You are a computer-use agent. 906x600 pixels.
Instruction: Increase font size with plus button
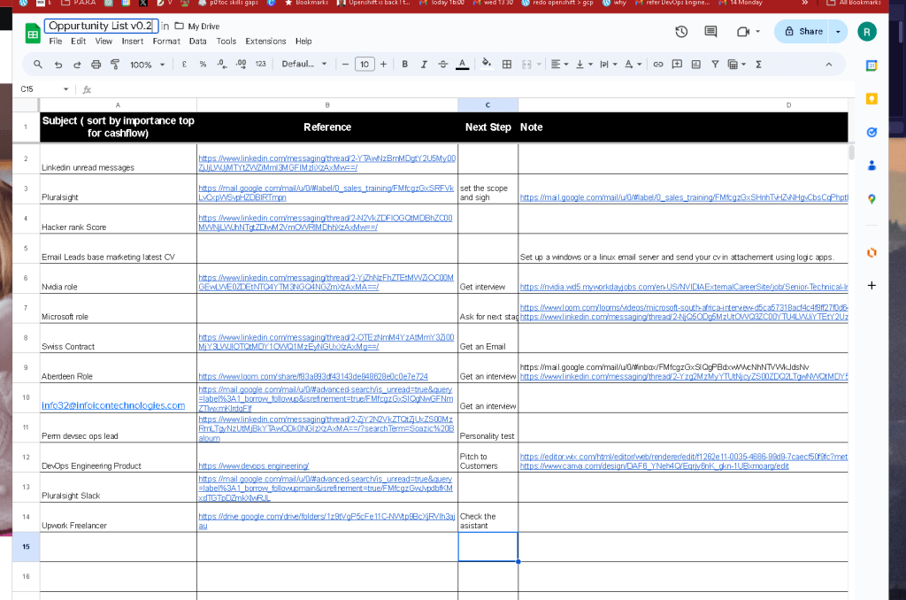383,65
